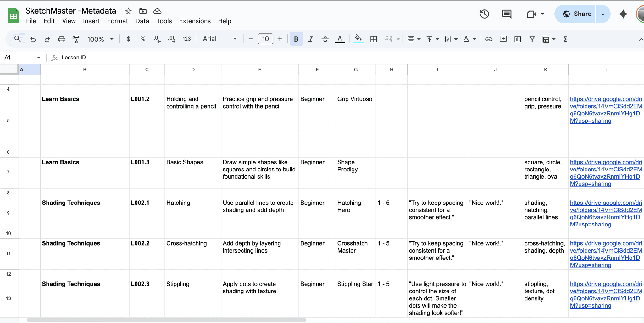
Task: Click the font size field
Action: 265,39
